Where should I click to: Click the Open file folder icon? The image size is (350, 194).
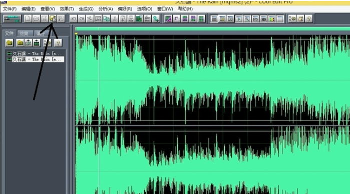click(36, 18)
